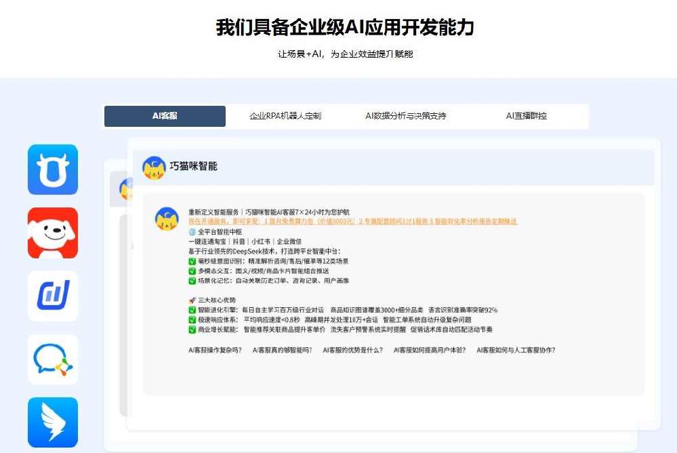The image size is (677, 453).
Task: Click the 三大核心优势 section title
Action: (217, 300)
